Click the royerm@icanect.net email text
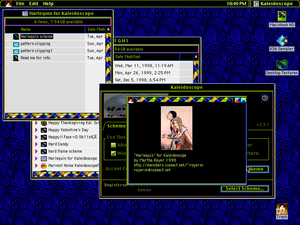Viewport: 300px width, 225px height. tap(152, 170)
